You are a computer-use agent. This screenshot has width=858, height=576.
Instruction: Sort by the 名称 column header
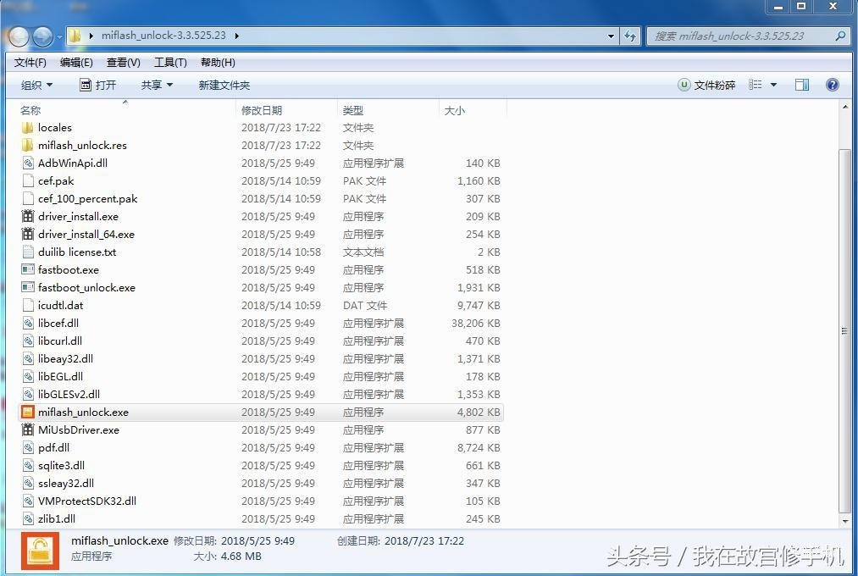(126, 110)
